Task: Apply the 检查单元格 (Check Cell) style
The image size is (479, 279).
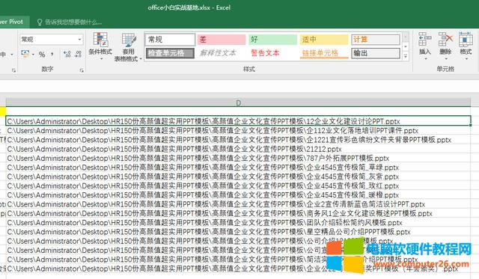Action: coord(170,53)
